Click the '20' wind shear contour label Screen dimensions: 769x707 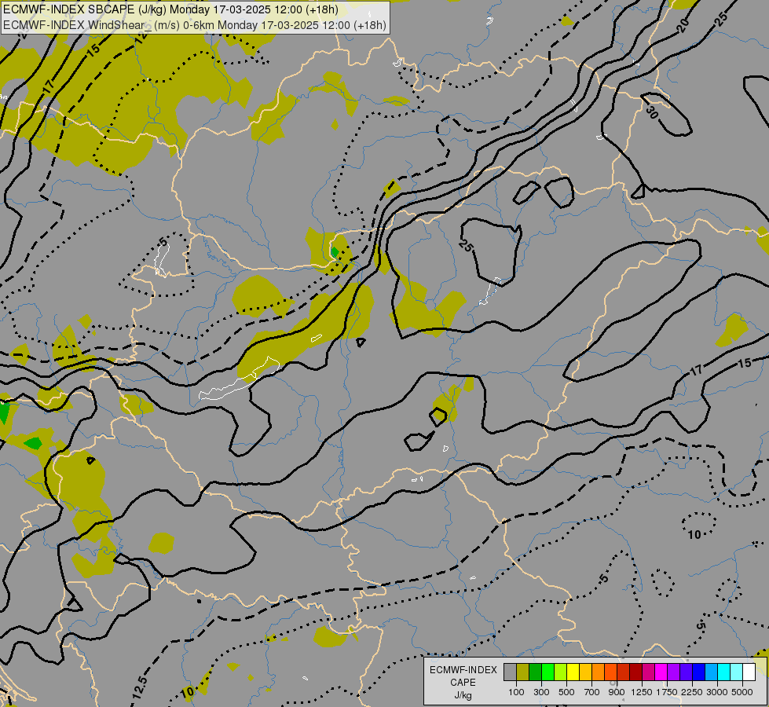pyautogui.click(x=683, y=25)
